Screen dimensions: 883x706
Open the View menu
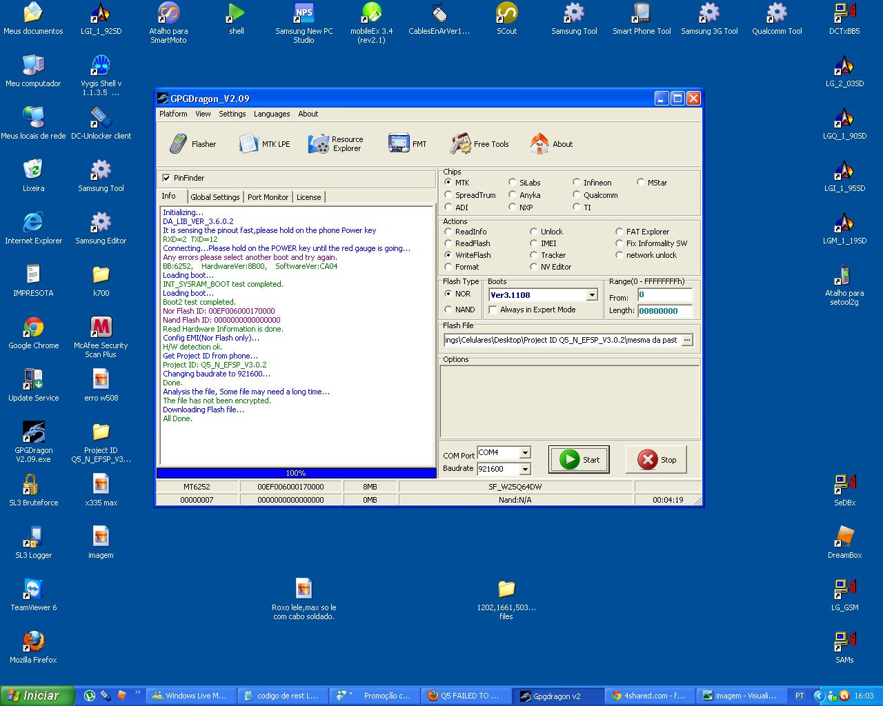coord(203,114)
